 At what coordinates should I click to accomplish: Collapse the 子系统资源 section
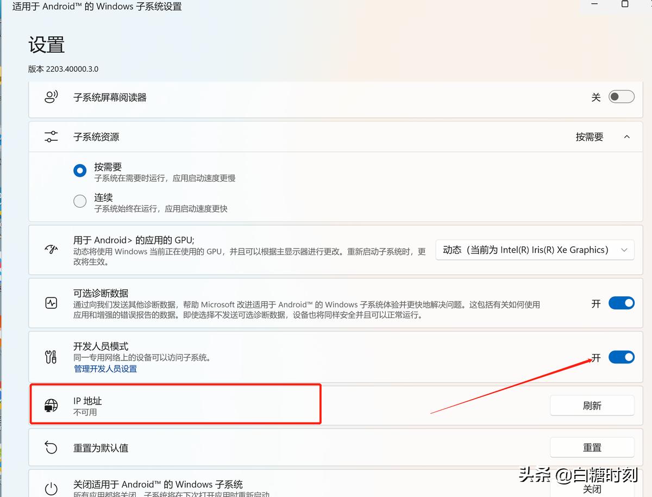click(x=626, y=136)
